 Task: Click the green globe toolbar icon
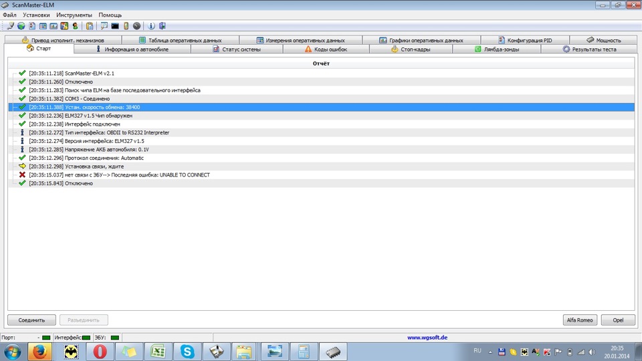tap(21, 26)
